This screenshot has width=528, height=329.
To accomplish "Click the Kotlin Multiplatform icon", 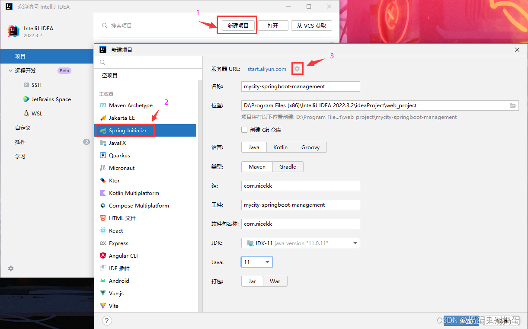I will click(103, 193).
